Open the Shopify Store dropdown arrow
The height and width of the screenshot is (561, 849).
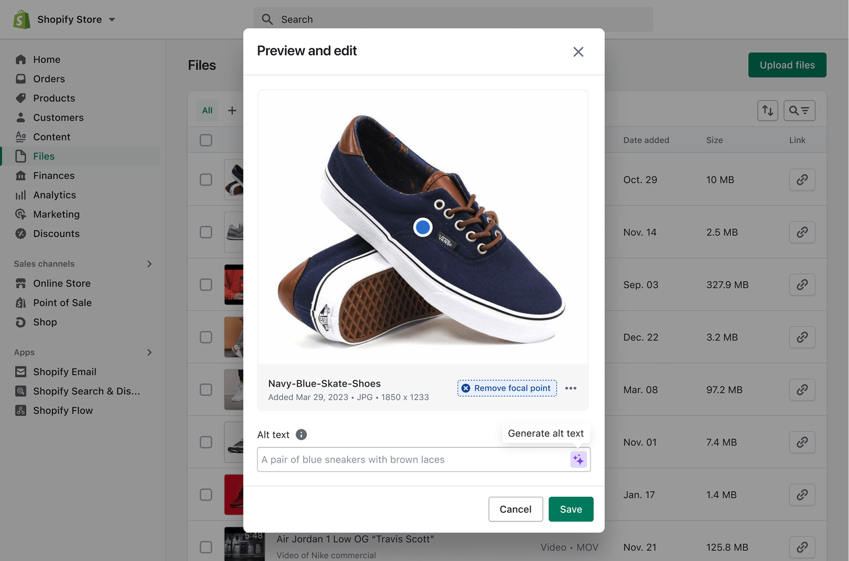[112, 19]
